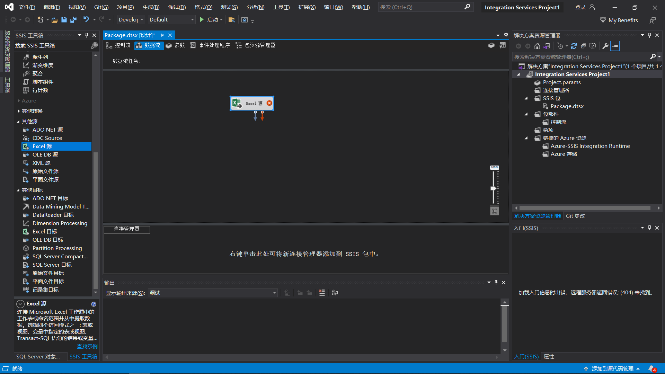Open the Git menu

pos(101,7)
